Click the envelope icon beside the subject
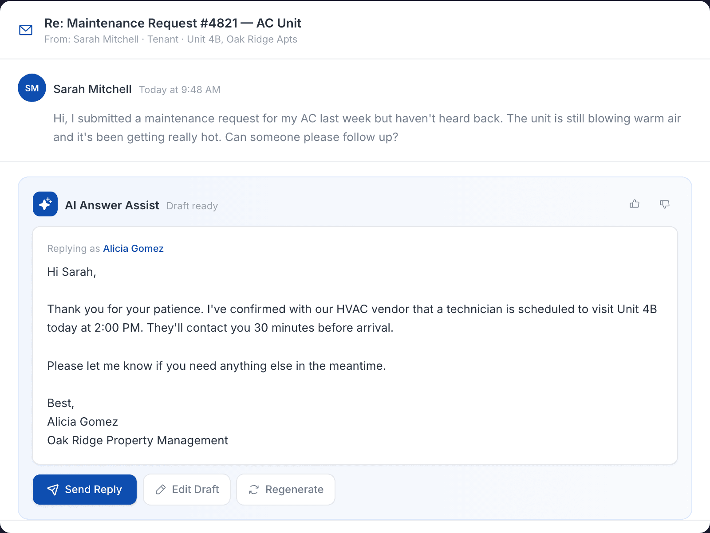Viewport: 710px width, 533px height. [x=26, y=30]
